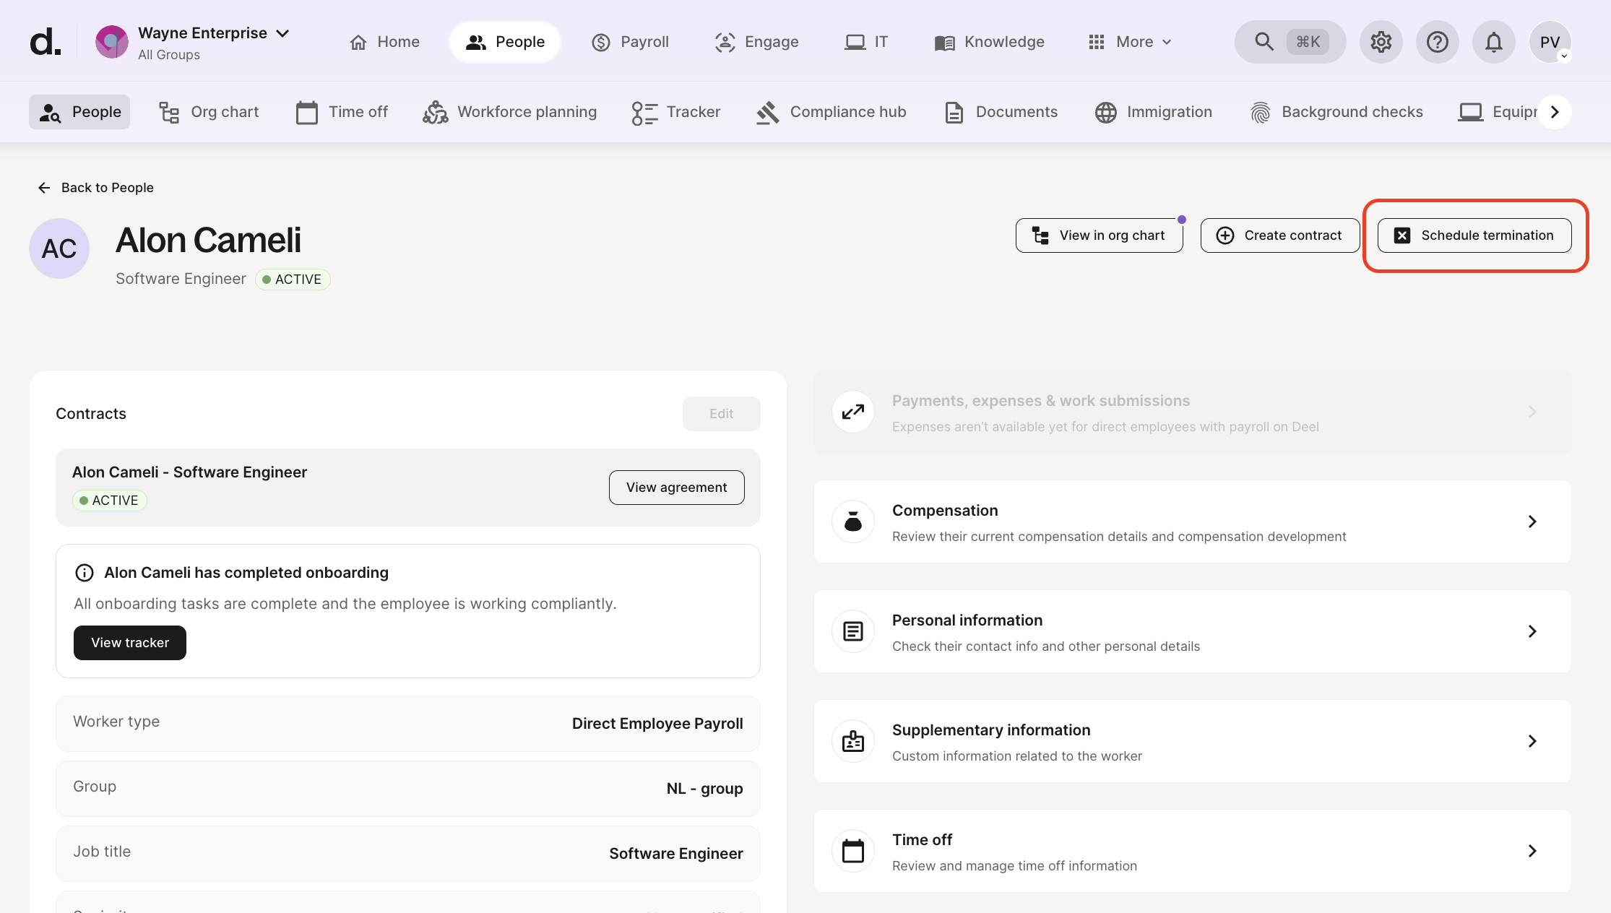Open settings via the gear icon

coord(1381,42)
